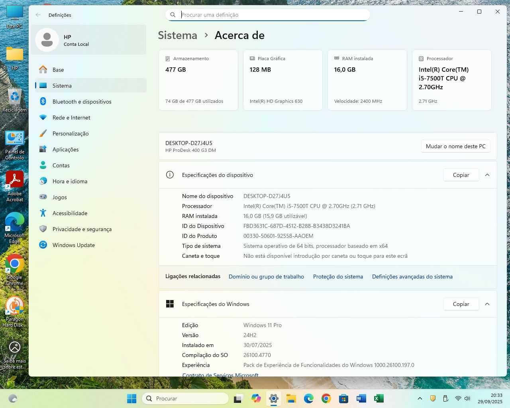This screenshot has height=408, width=510.
Task: Collapse the Especificações do Windows section
Action: 487,304
